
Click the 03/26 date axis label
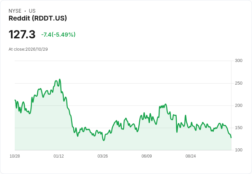(x=103, y=156)
